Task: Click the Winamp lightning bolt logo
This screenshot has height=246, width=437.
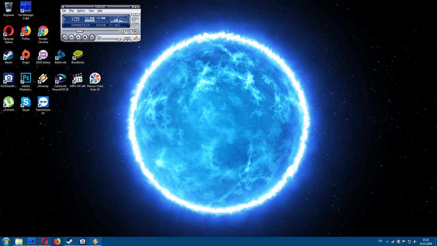Action: [136, 38]
